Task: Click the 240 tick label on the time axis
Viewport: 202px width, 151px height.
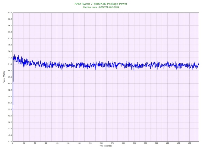Action: click(x=101, y=143)
